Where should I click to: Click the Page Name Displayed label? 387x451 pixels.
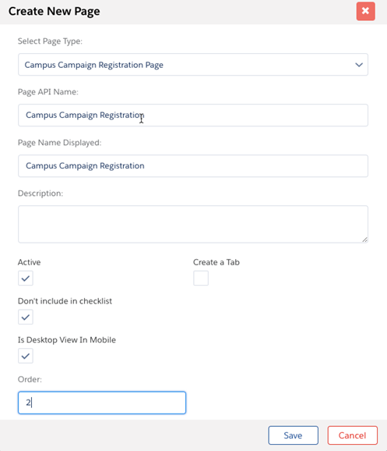click(x=59, y=143)
